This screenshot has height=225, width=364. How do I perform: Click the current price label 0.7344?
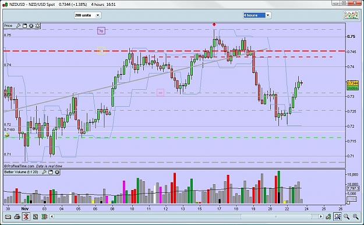(x=352, y=83)
